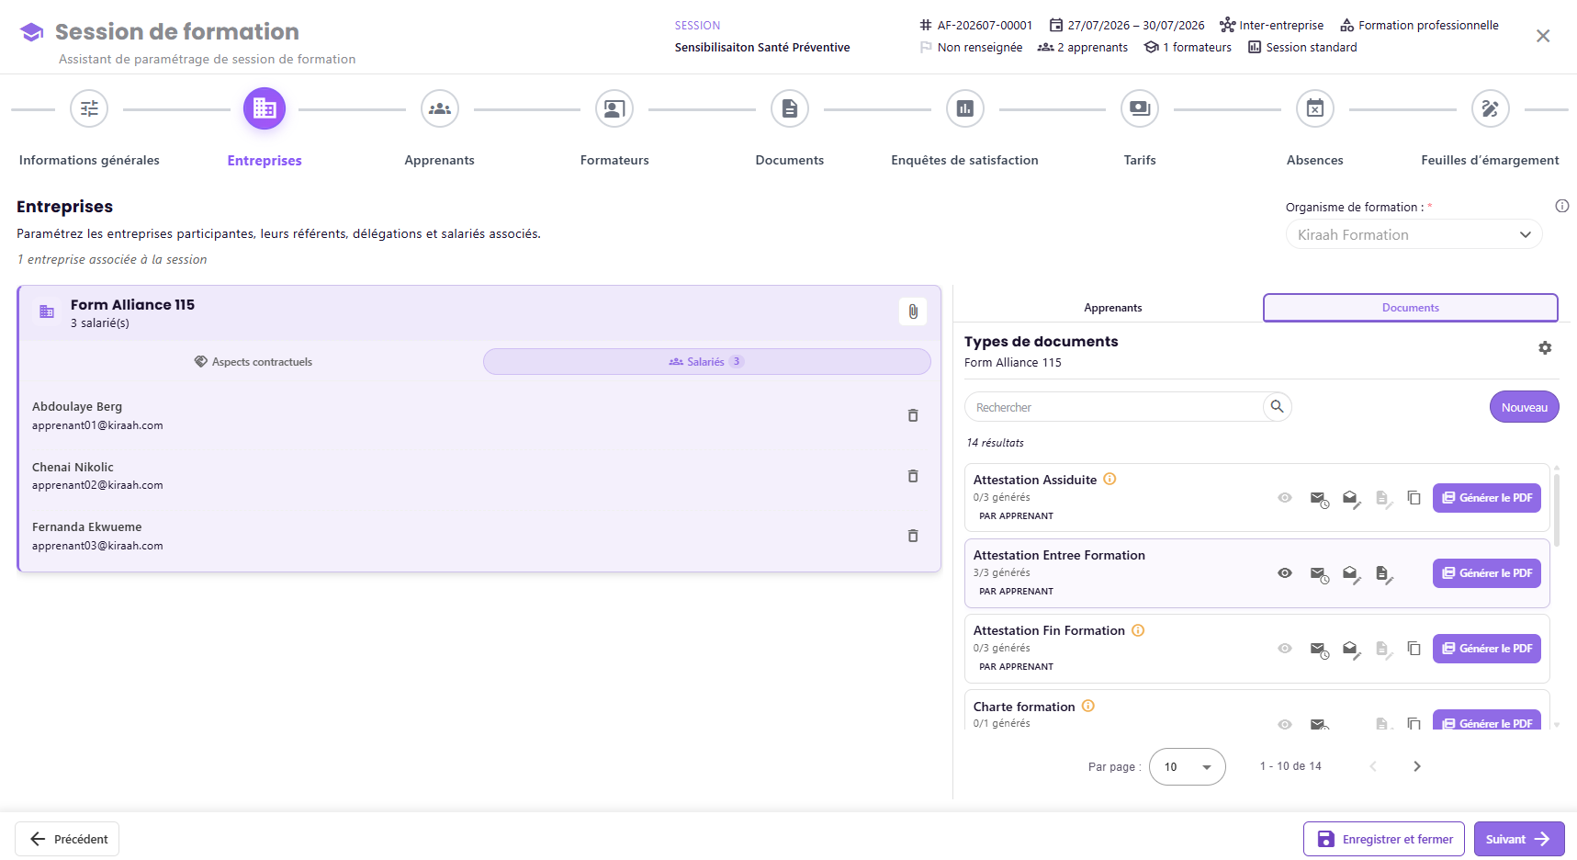Click the sign document icon for Attestation Entree Formation

1383,574
